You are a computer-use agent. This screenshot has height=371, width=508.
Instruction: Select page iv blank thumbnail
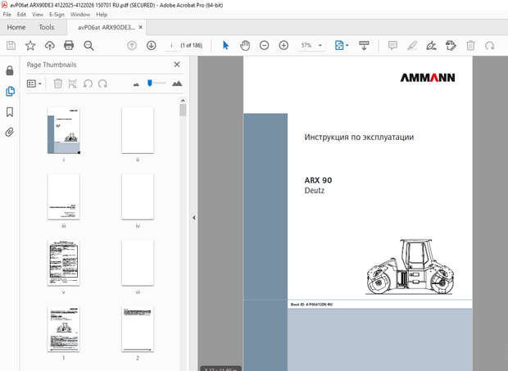[138, 197]
